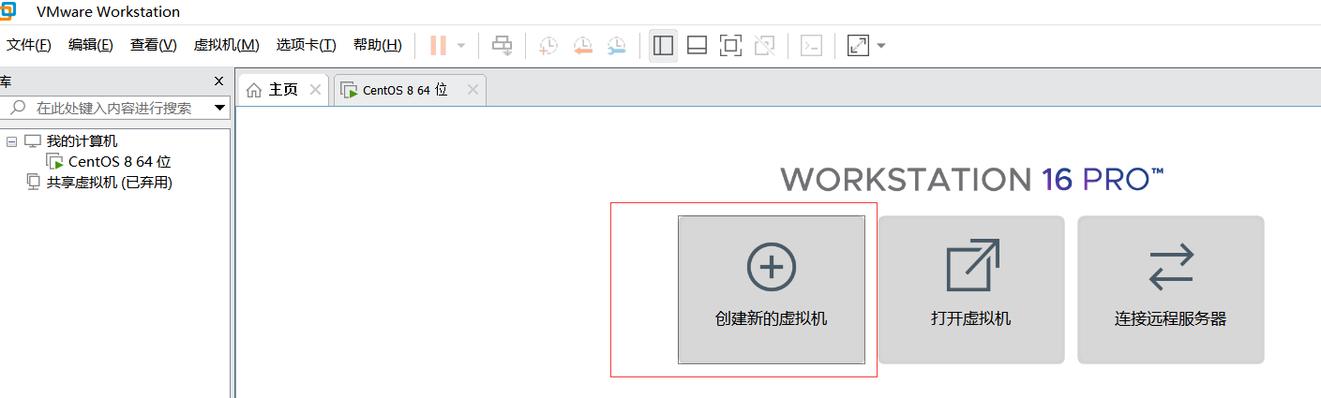Close the 主页 tab
The image size is (1321, 398).
tap(315, 90)
